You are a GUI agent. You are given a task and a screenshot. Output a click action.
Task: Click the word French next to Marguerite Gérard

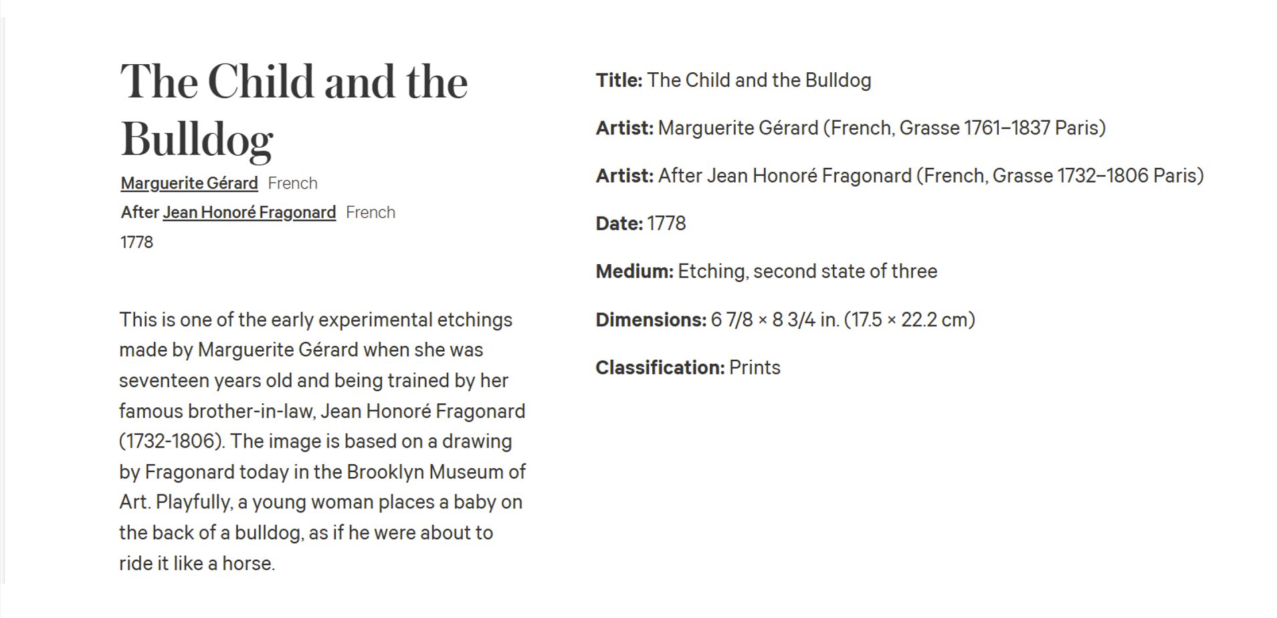click(x=292, y=183)
